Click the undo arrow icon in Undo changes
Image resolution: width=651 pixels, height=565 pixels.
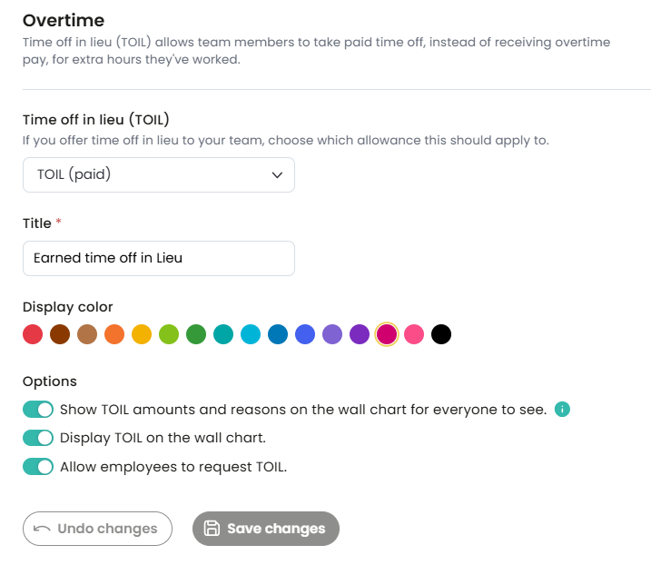pyautogui.click(x=42, y=529)
